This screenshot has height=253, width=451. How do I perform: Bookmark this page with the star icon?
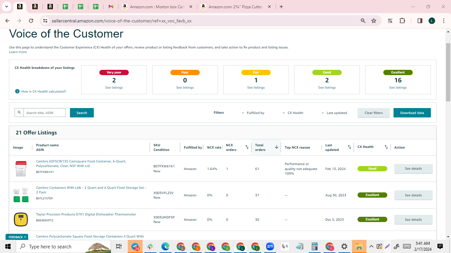(374, 21)
